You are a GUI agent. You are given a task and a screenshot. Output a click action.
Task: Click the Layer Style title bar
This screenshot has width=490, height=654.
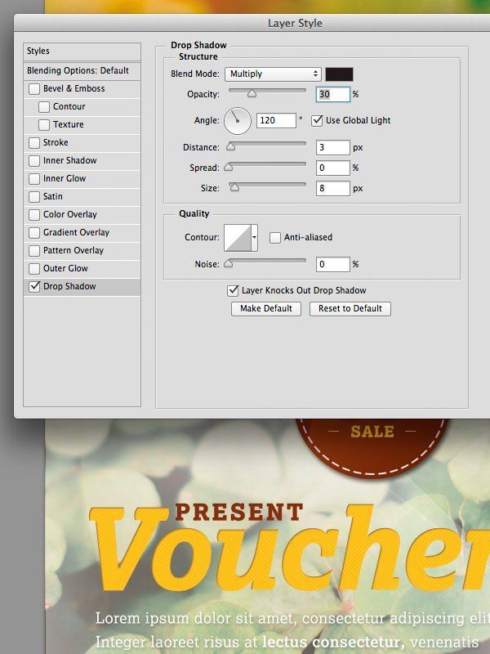(252, 24)
